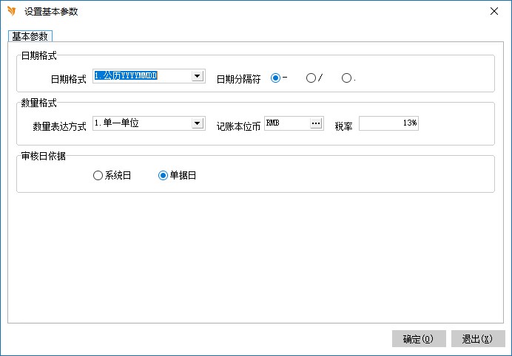This screenshot has height=356, width=512.
Task: Open the 记账本位币 ellipsis lookup button
Action: click(316, 124)
